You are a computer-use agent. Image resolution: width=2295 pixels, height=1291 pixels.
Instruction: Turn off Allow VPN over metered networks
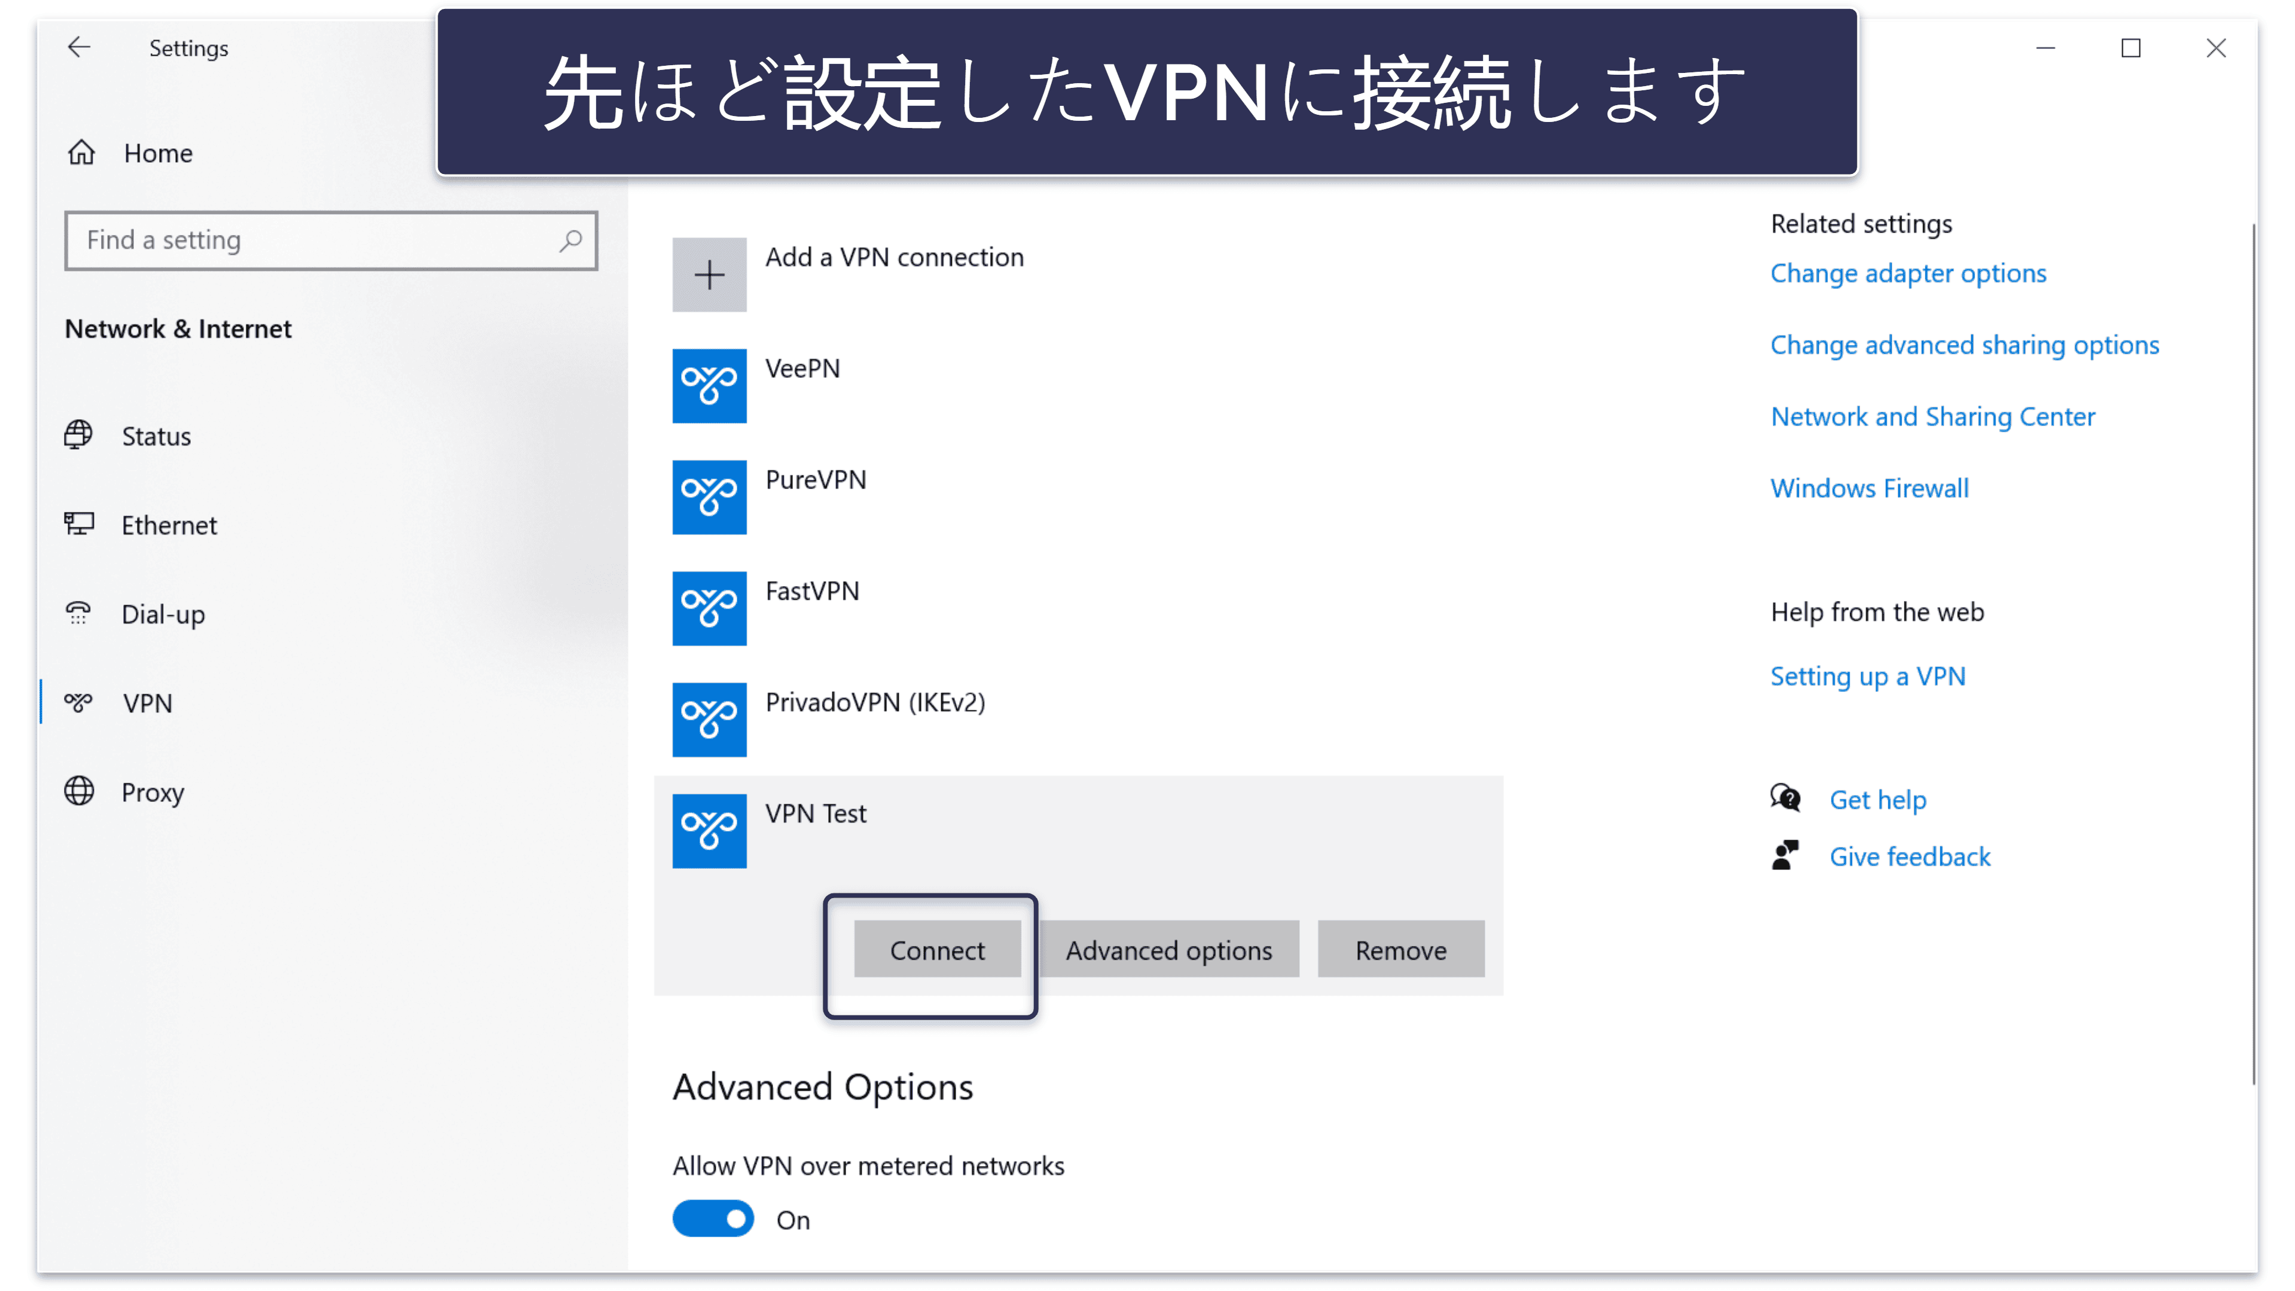tap(713, 1219)
